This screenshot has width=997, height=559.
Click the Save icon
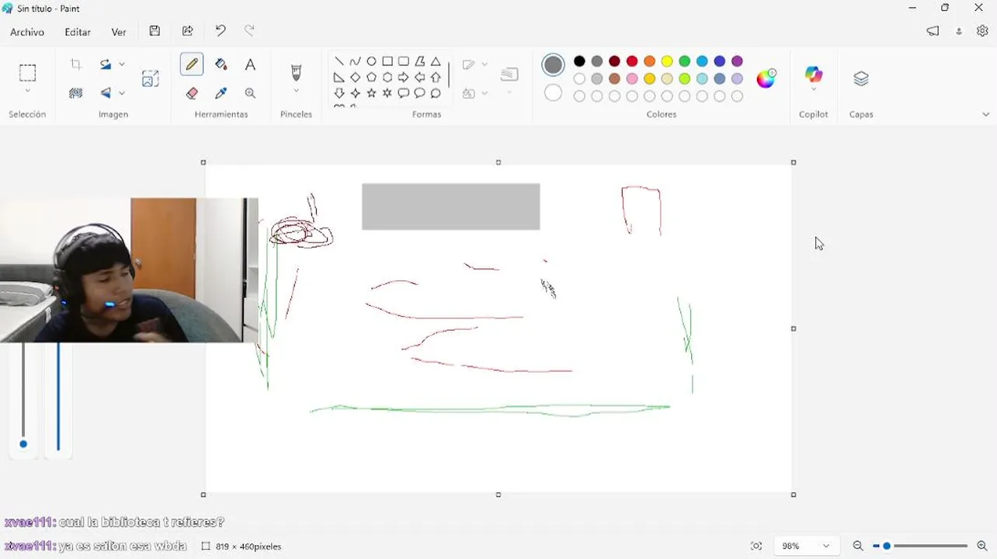[x=155, y=31]
